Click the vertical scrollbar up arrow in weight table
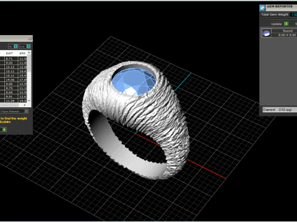297x222 pixels. click(x=29, y=52)
